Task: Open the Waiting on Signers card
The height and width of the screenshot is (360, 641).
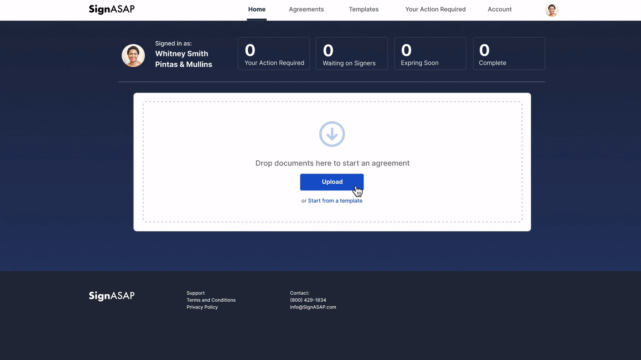Action: 352,54
